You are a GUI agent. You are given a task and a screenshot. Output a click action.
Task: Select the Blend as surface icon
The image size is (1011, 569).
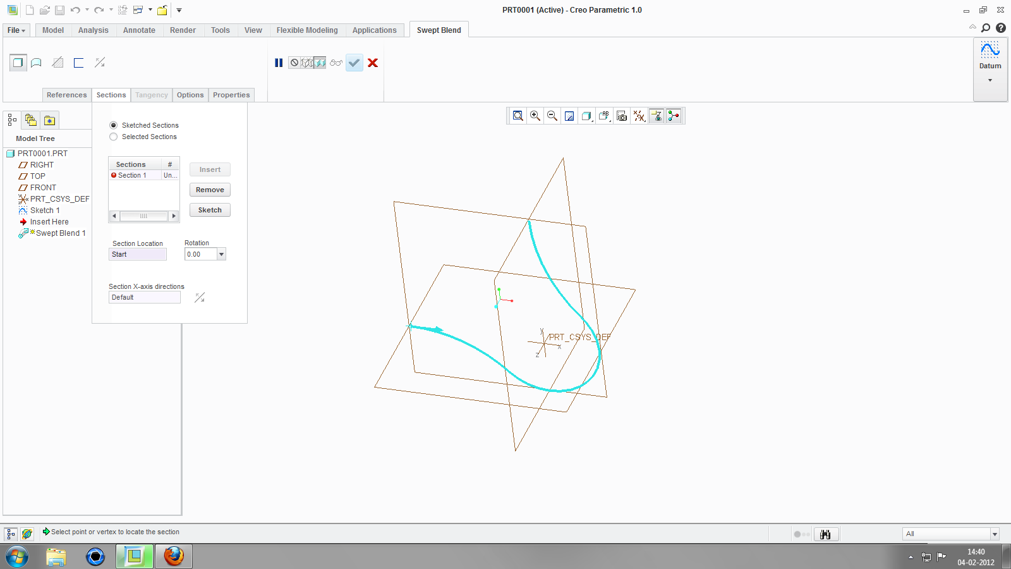click(37, 63)
